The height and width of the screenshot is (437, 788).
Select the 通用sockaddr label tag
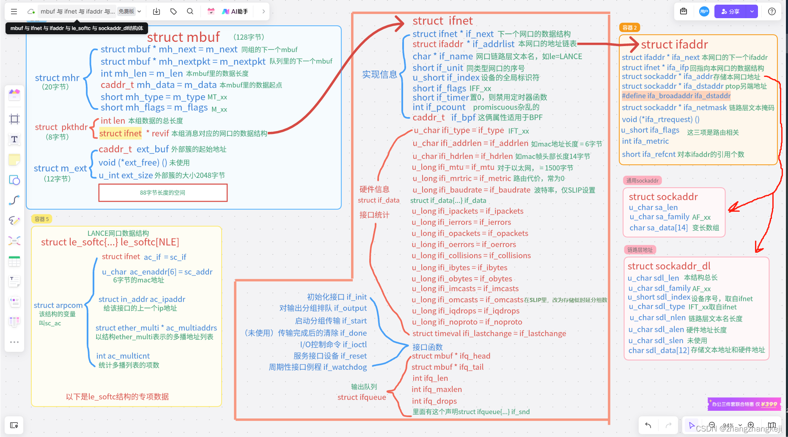click(642, 180)
